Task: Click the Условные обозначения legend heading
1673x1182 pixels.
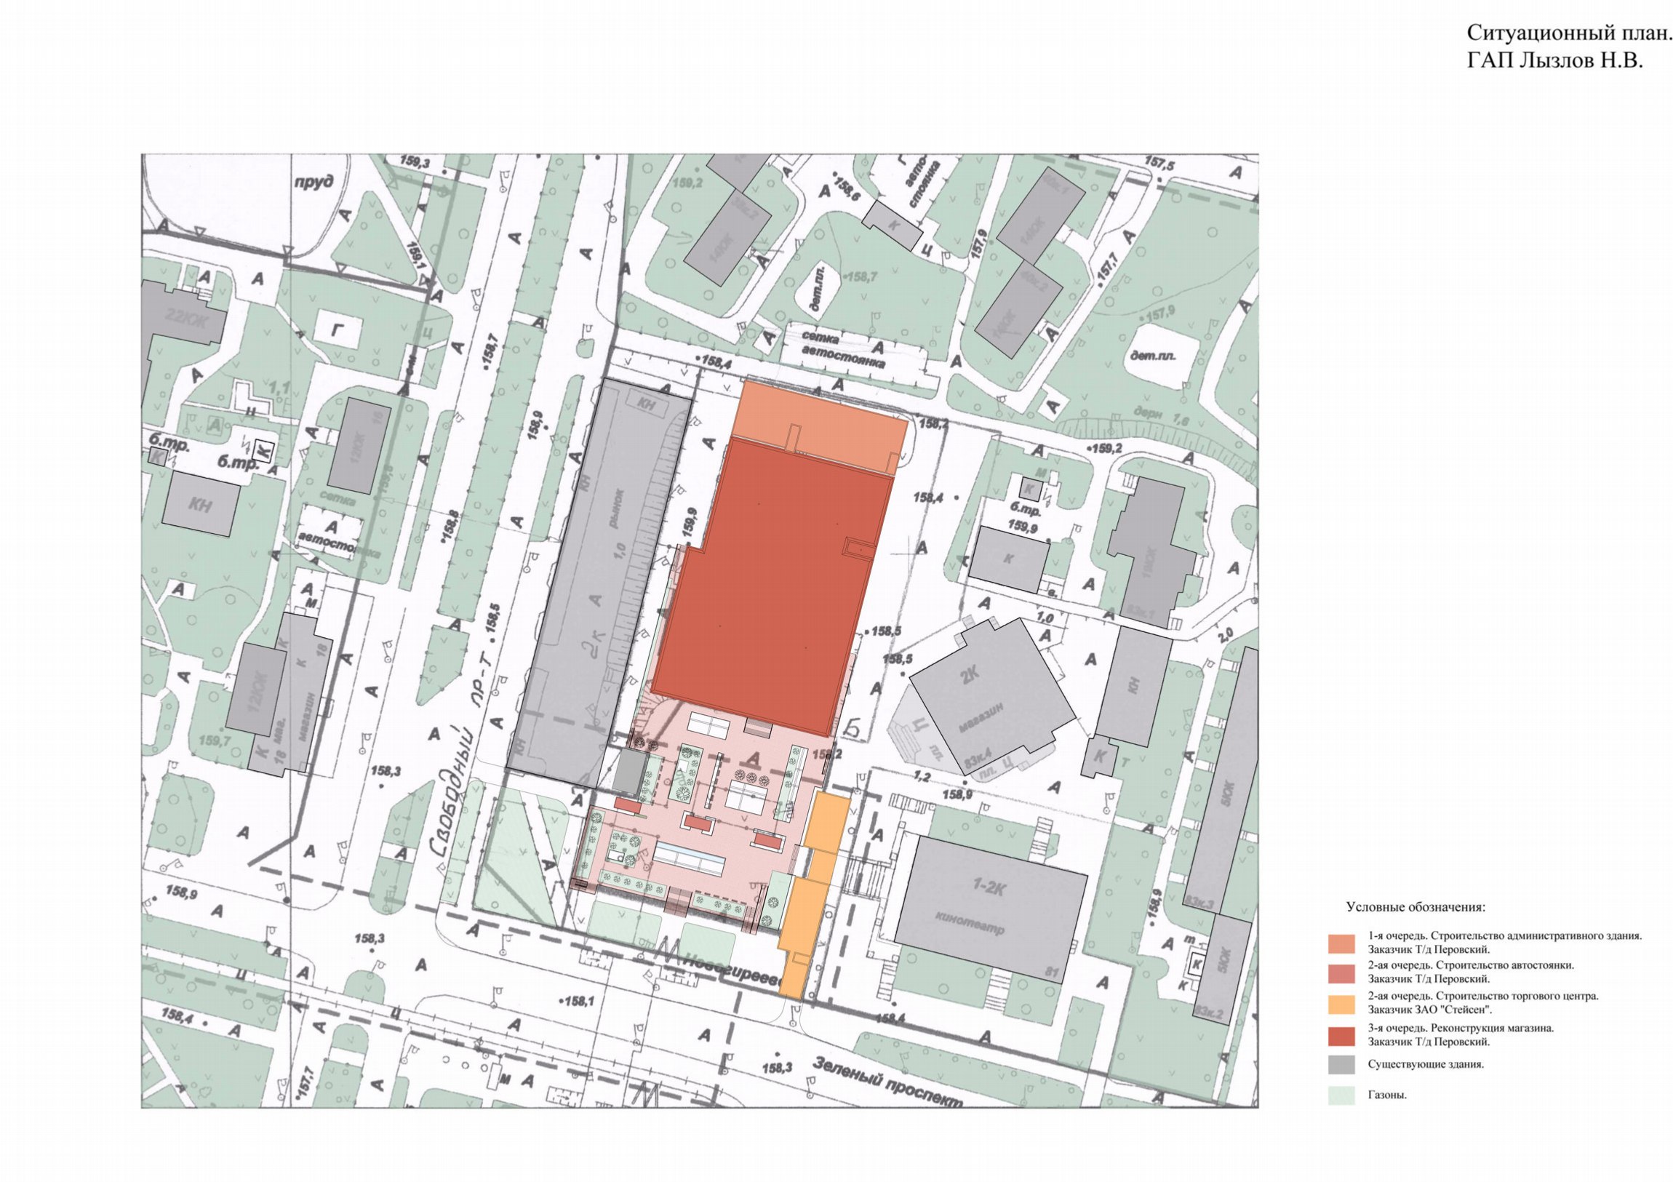Action: [x=1415, y=907]
